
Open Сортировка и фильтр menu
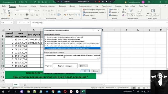click(131, 13)
